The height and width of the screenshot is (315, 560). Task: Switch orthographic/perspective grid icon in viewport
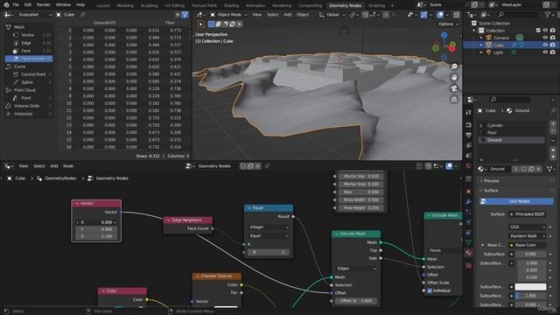(454, 99)
